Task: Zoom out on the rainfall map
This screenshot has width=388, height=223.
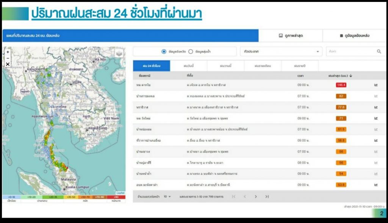Action: click(8, 58)
